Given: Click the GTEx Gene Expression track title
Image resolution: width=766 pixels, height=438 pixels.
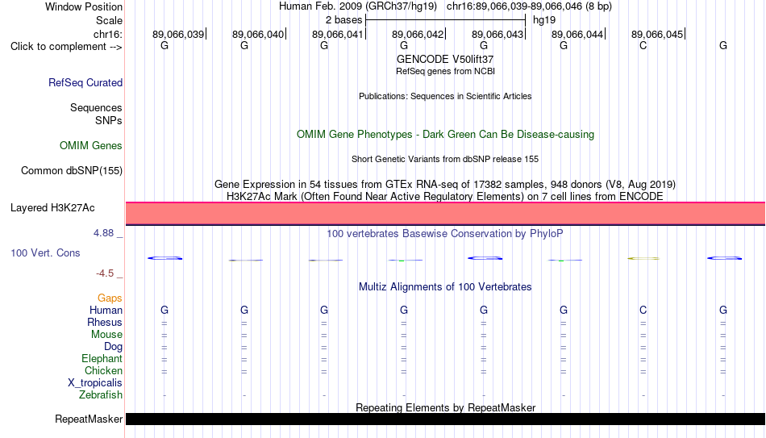Looking at the screenshot, I should click(x=445, y=184).
